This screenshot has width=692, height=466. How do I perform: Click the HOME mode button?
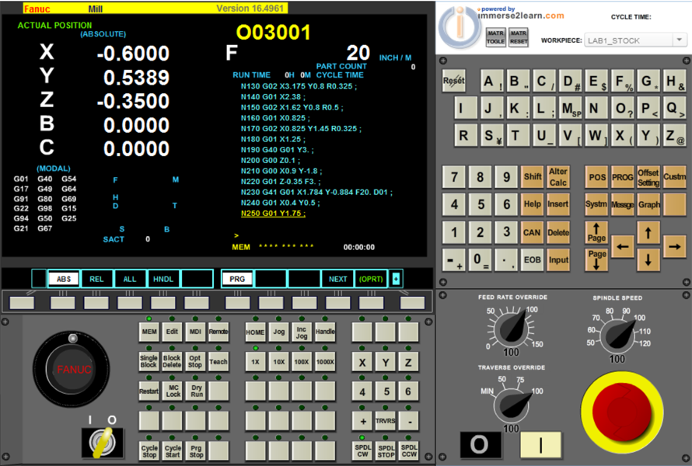[255, 332]
